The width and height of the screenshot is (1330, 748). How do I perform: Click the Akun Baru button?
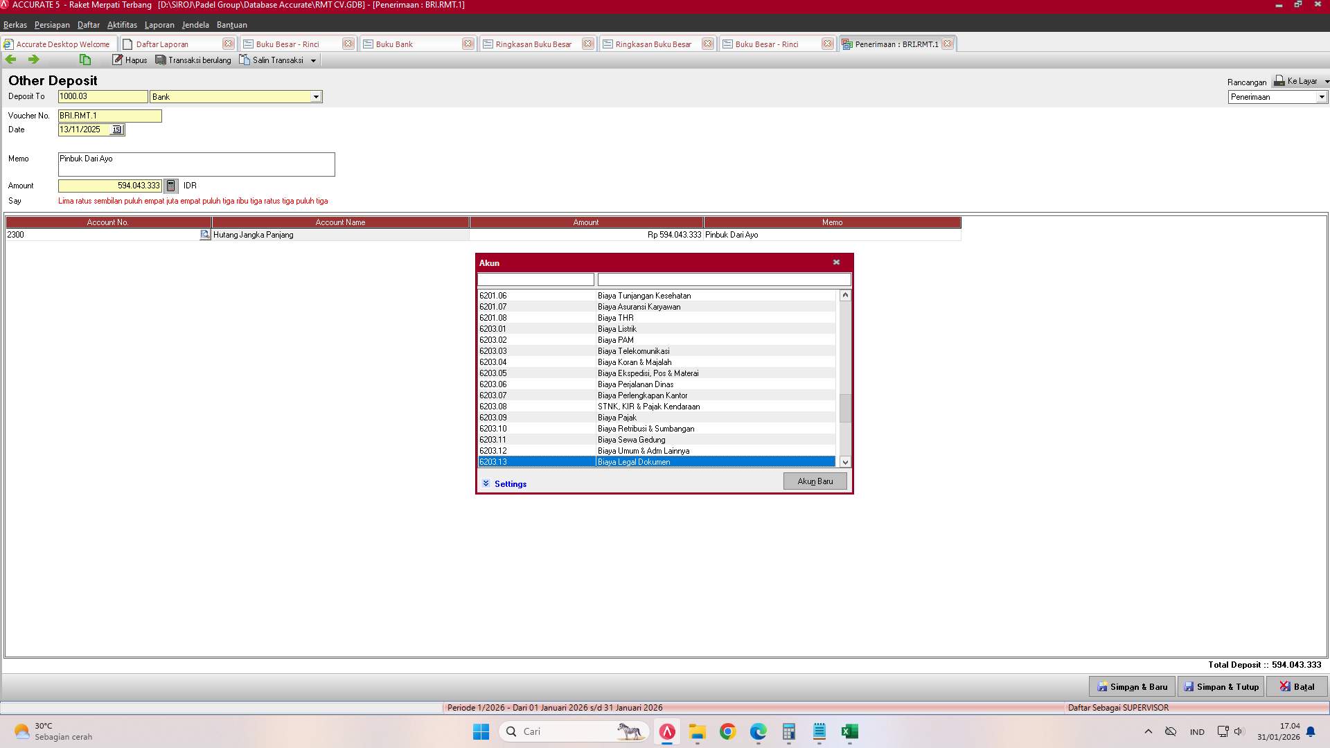815,481
